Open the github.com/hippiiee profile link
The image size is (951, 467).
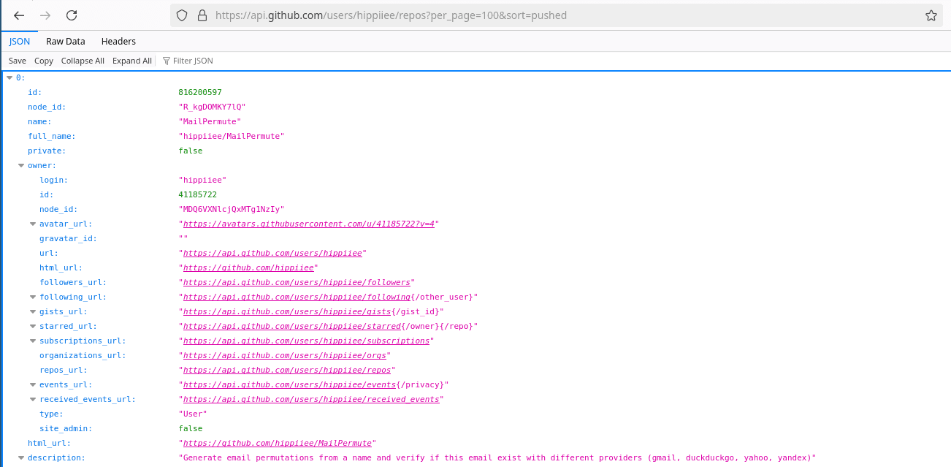[248, 267]
